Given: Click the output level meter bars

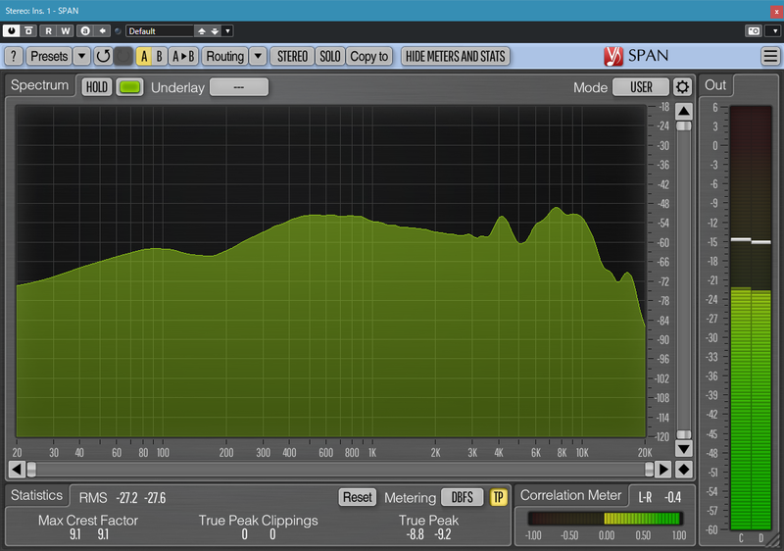Looking at the screenshot, I should point(751,318).
